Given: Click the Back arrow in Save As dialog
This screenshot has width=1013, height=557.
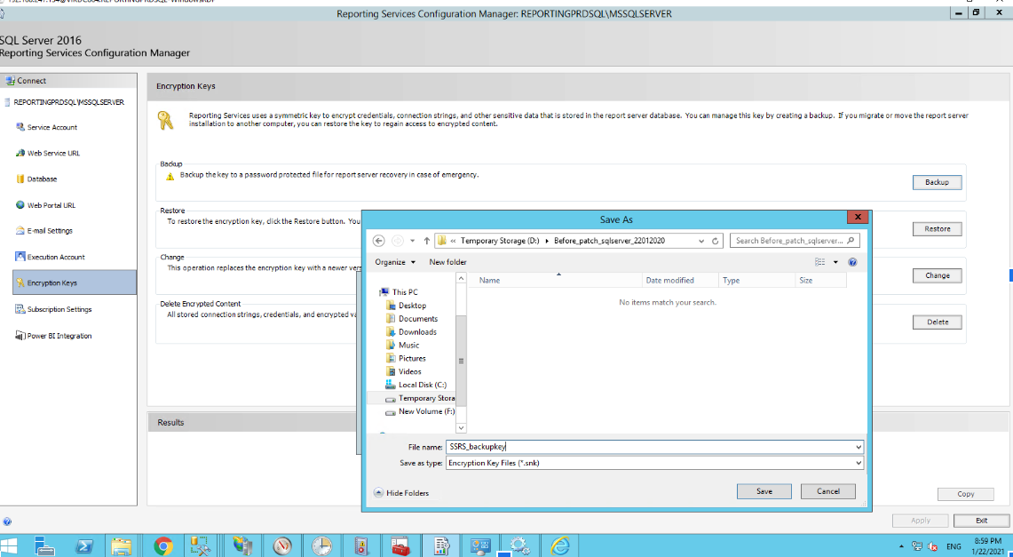Looking at the screenshot, I should 379,241.
